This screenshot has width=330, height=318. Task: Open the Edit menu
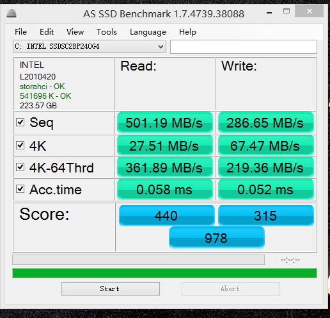[x=47, y=32]
